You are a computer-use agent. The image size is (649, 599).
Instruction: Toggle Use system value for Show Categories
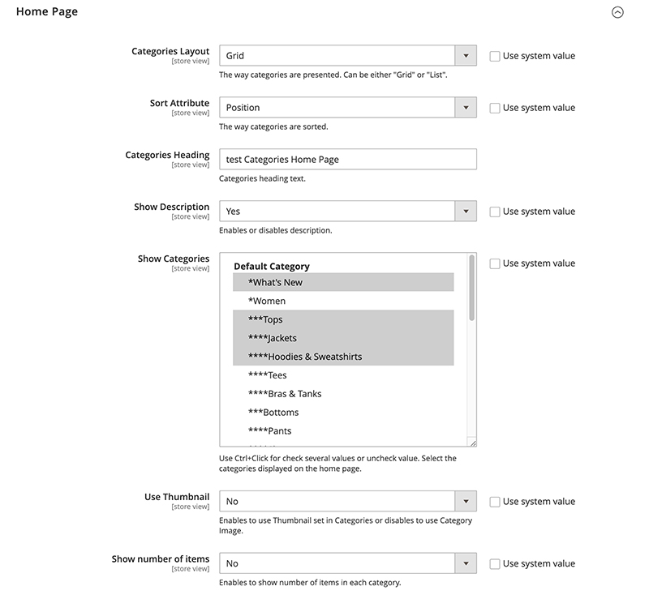coord(495,263)
